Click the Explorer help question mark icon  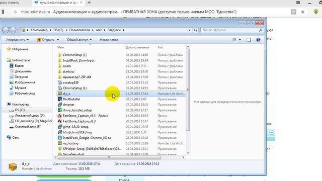pos(258,40)
